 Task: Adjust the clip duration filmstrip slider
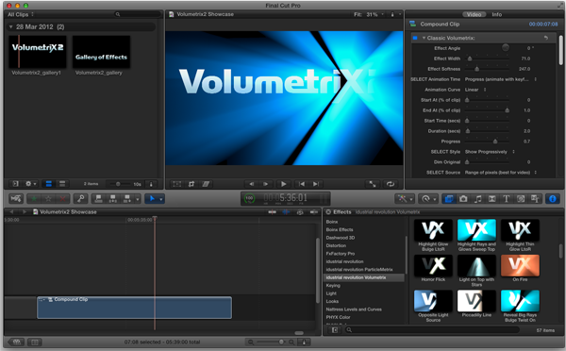point(118,184)
